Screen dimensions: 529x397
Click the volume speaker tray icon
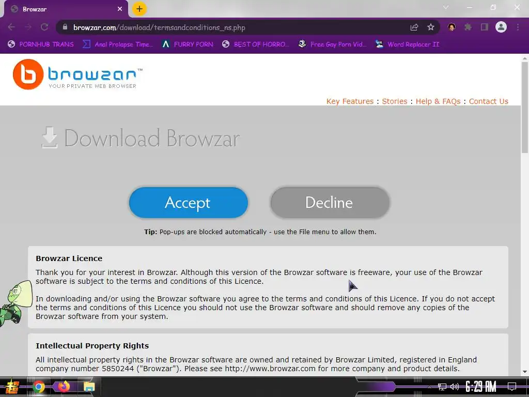click(x=455, y=387)
